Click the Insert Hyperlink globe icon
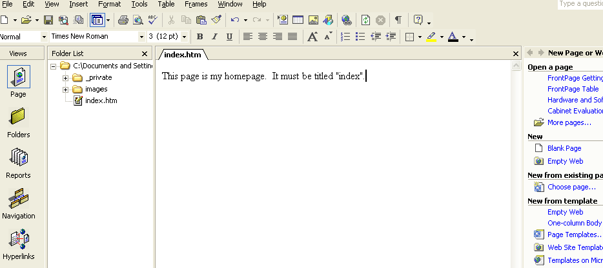Viewport: 603px width, 268px height. point(347,20)
